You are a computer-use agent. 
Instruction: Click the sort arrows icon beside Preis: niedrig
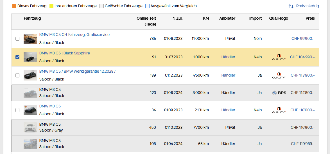pyautogui.click(x=291, y=6)
